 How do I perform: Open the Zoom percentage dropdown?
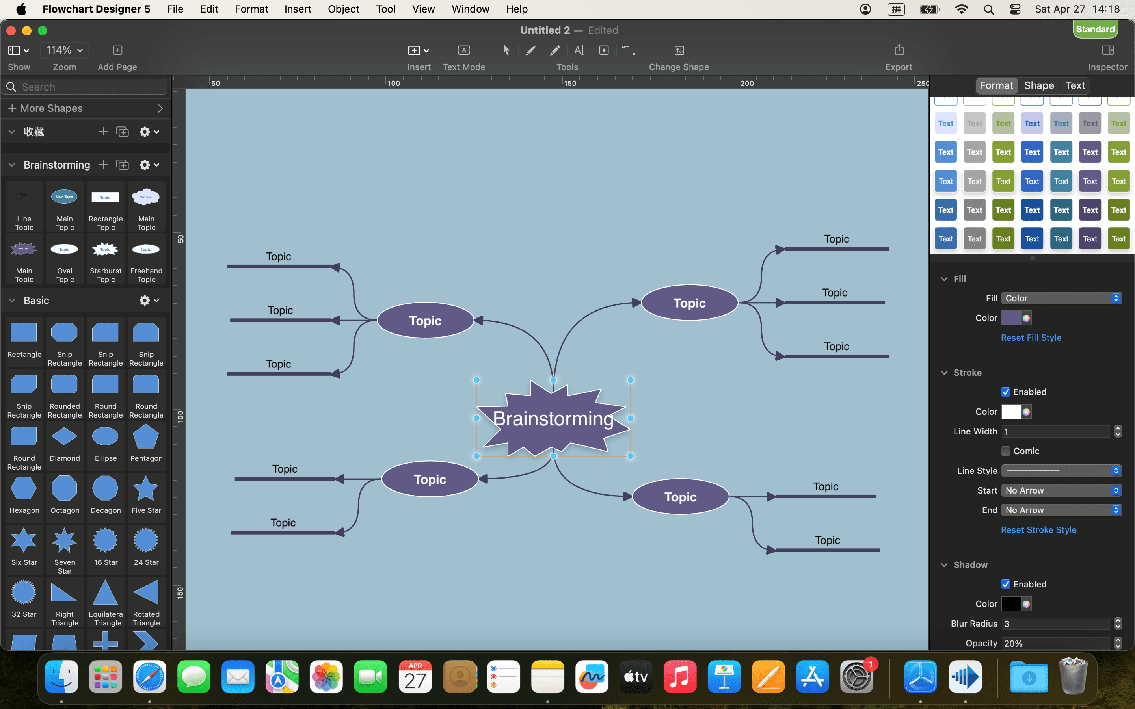[64, 50]
